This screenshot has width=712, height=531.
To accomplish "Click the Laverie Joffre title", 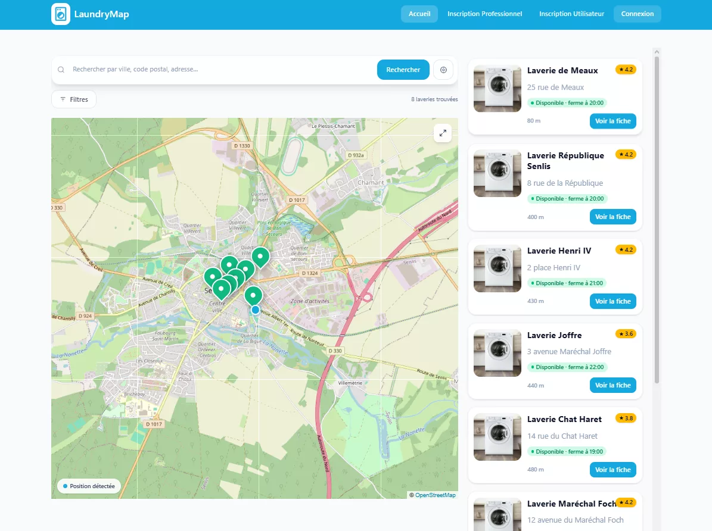I will pos(554,335).
